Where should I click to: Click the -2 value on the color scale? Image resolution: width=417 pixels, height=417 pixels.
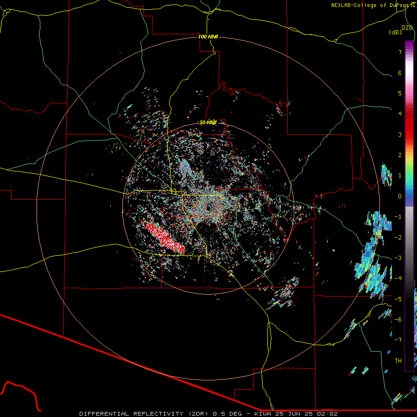coord(398,238)
